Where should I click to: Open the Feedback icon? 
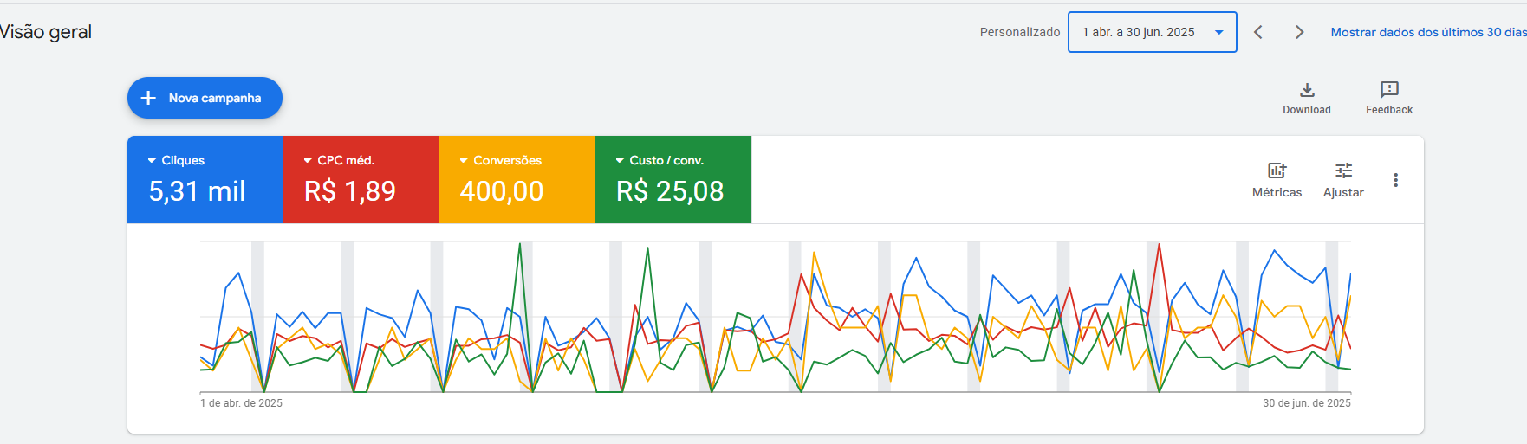[1389, 90]
